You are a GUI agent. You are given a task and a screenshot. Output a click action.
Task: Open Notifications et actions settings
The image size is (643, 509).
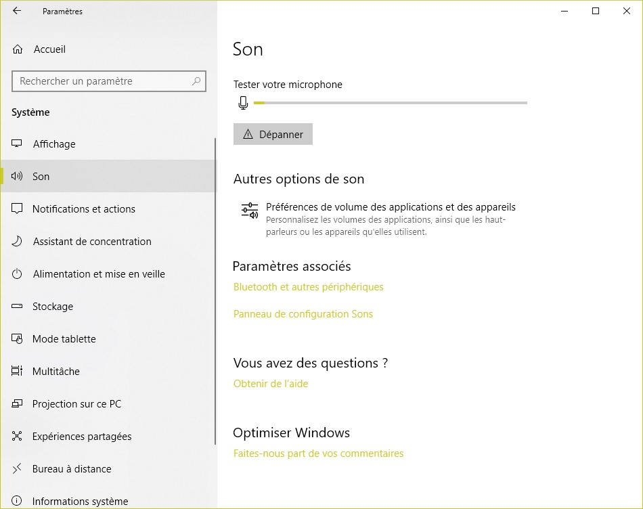[x=84, y=209]
